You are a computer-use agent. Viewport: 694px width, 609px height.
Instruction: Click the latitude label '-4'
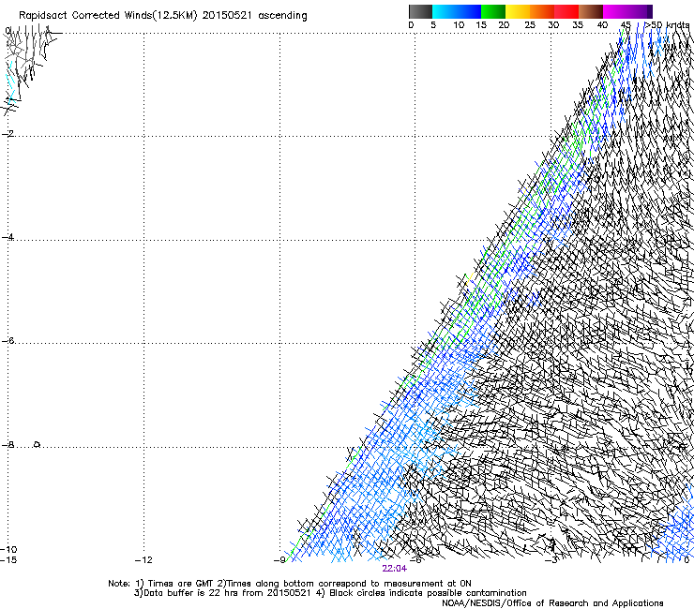[x=8, y=237]
